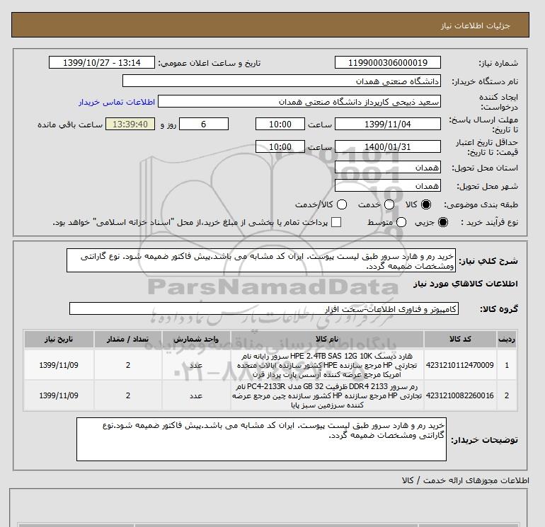545x527 pixels.
Task: Click the unit عدد in row 2
Action: 196,395
